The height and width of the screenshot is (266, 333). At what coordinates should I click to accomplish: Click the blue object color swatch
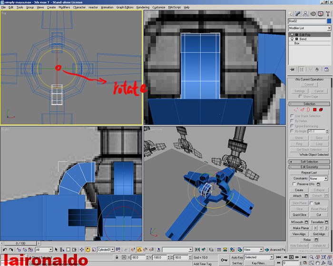click(329, 21)
